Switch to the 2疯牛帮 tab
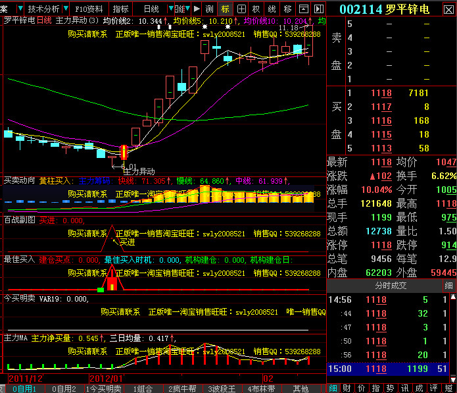 182,388
